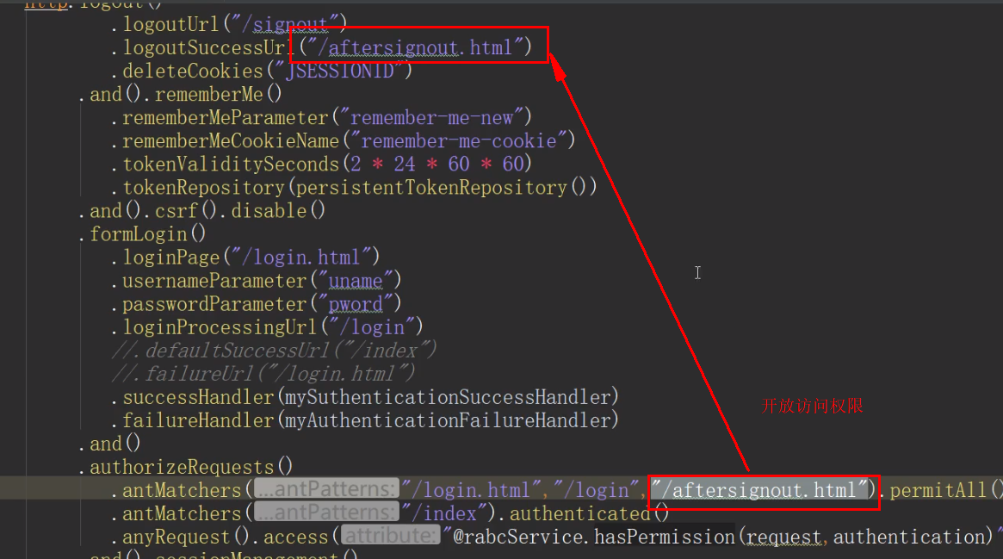Viewport: 1003px width, 559px height.
Task: Click the "/login.html" string in antMatchers
Action: 472,491
